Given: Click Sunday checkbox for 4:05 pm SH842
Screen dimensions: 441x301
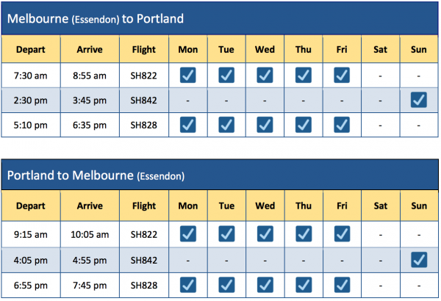Looking at the screenshot, I should click(419, 259).
